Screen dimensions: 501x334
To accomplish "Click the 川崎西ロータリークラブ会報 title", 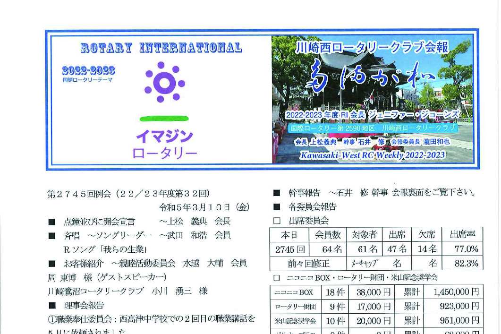I will (372, 47).
